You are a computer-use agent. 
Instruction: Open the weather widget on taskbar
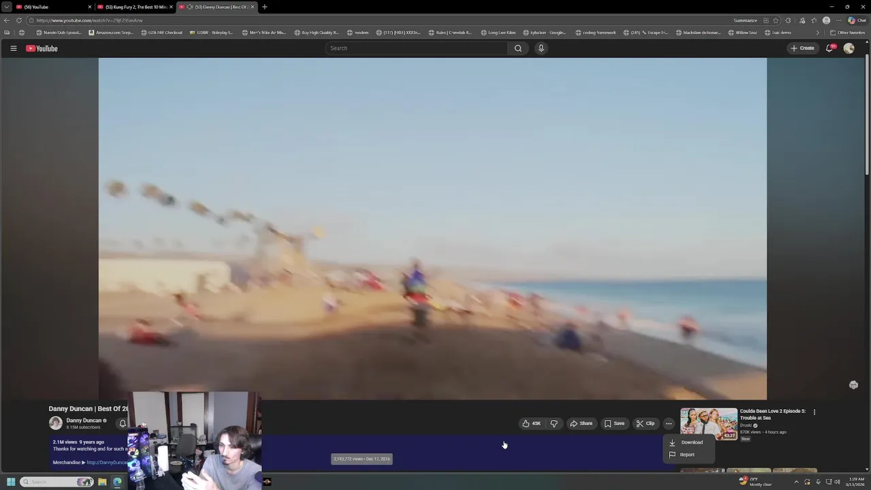[x=755, y=482]
